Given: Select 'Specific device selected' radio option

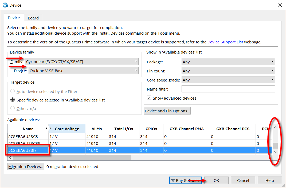Looking at the screenshot, I should pyautogui.click(x=13, y=100).
